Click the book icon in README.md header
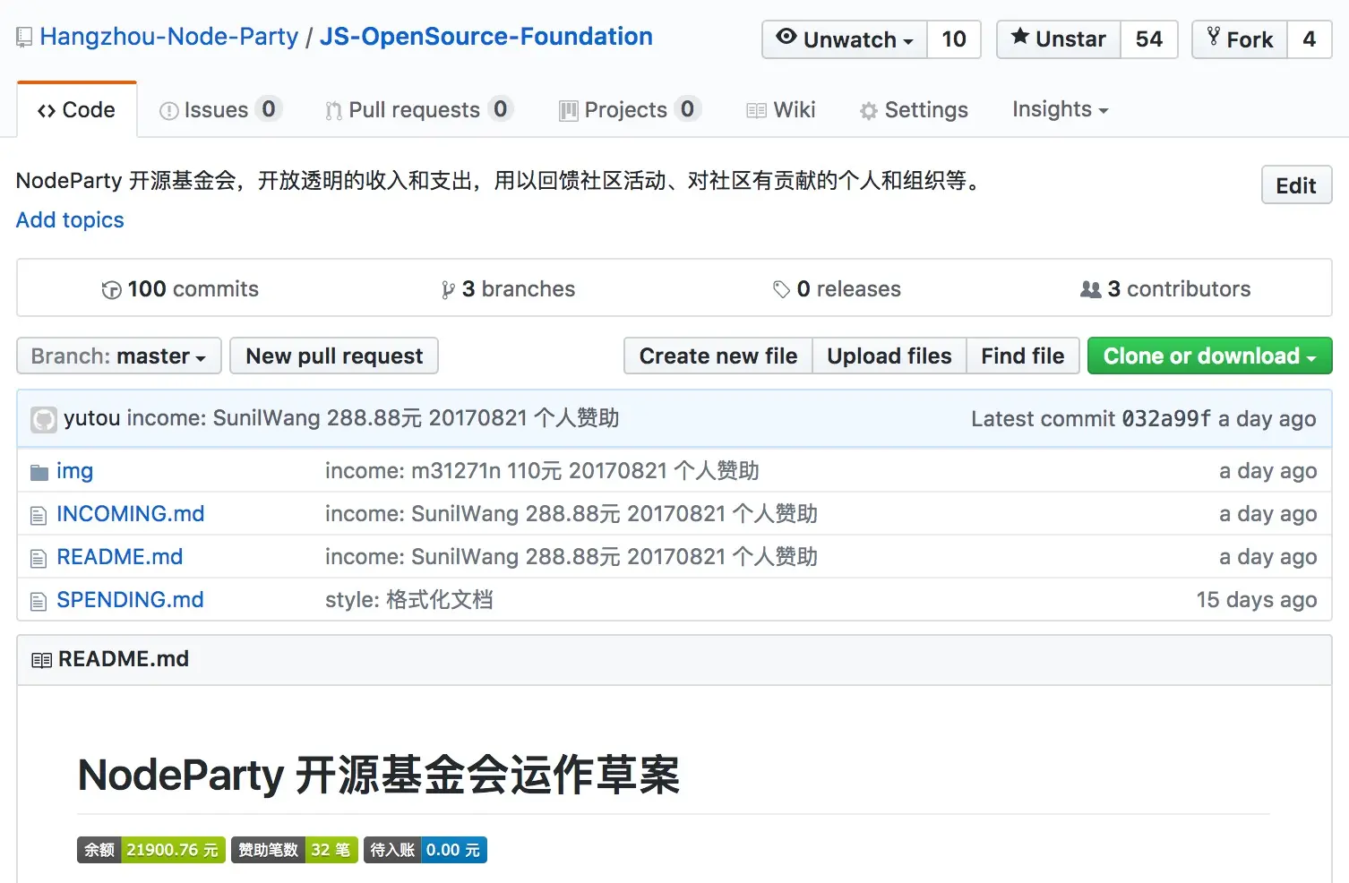1349x883 pixels. [x=41, y=660]
